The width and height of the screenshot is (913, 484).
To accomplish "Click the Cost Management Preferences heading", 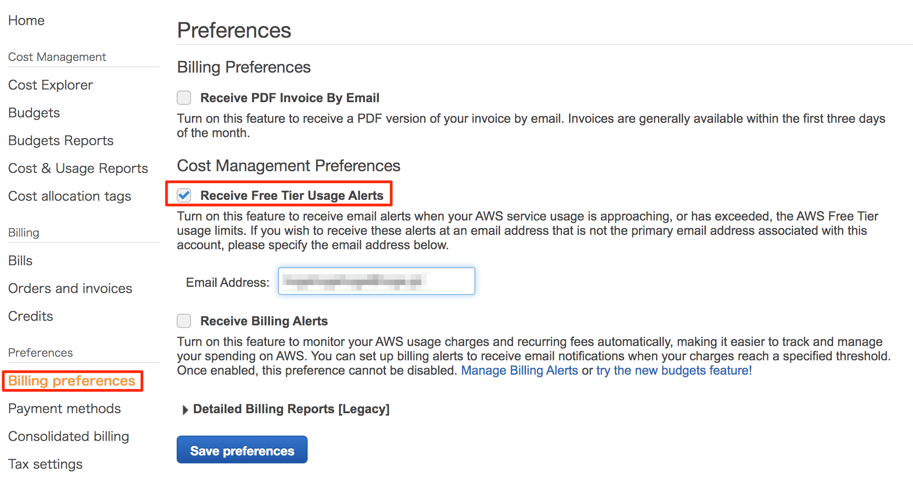I will [x=289, y=166].
